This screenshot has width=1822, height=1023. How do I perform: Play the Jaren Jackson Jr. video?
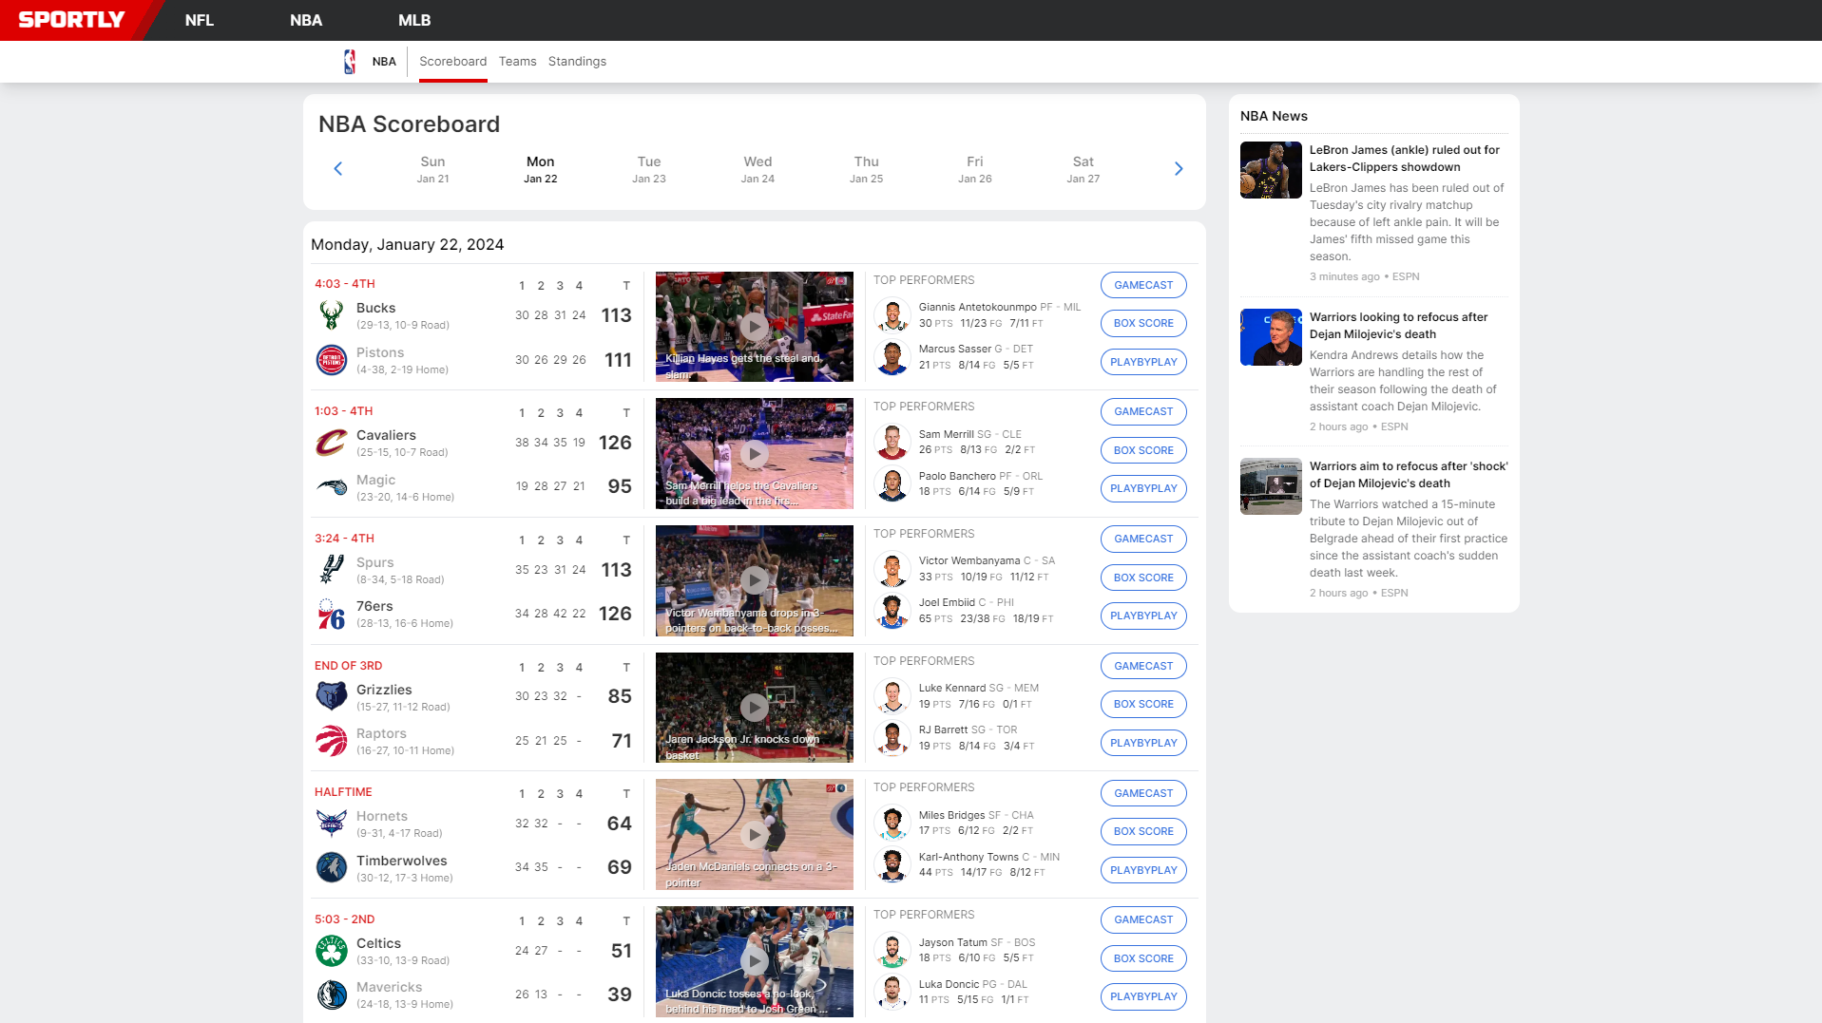tap(755, 708)
